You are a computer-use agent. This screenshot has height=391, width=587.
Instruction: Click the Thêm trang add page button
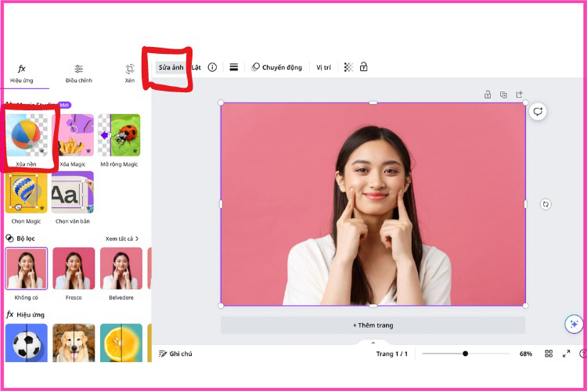373,325
